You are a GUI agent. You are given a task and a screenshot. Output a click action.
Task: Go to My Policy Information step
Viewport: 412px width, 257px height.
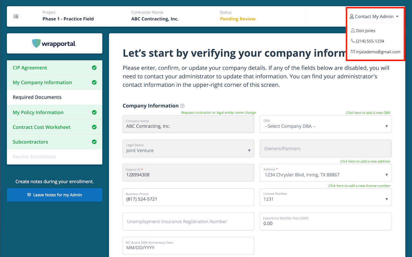(x=38, y=112)
